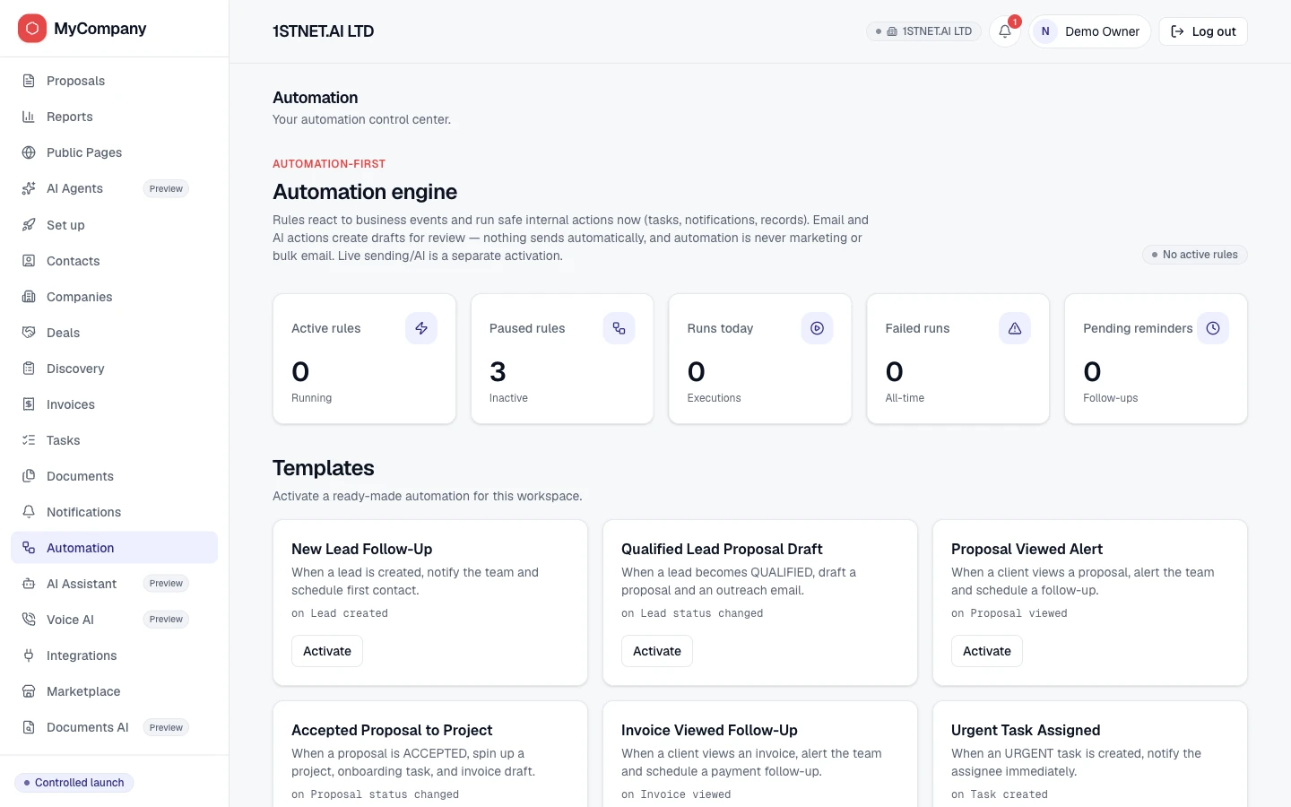This screenshot has width=1291, height=807.
Task: Go to Notifications in the sidebar
Action: point(114,512)
